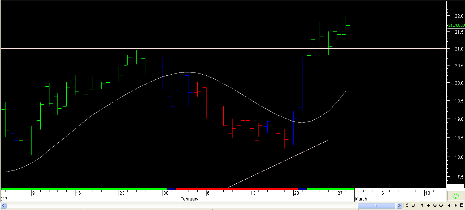Click the D daily period button
The height and width of the screenshot is (210, 465).
tap(414, 205)
